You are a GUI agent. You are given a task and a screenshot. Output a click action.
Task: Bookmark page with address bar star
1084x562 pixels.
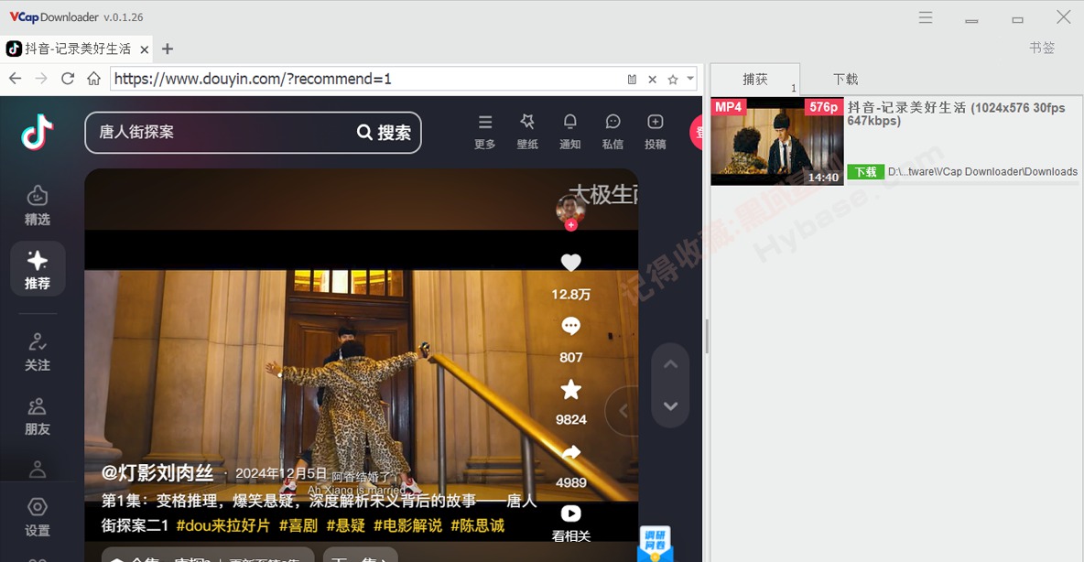(673, 80)
